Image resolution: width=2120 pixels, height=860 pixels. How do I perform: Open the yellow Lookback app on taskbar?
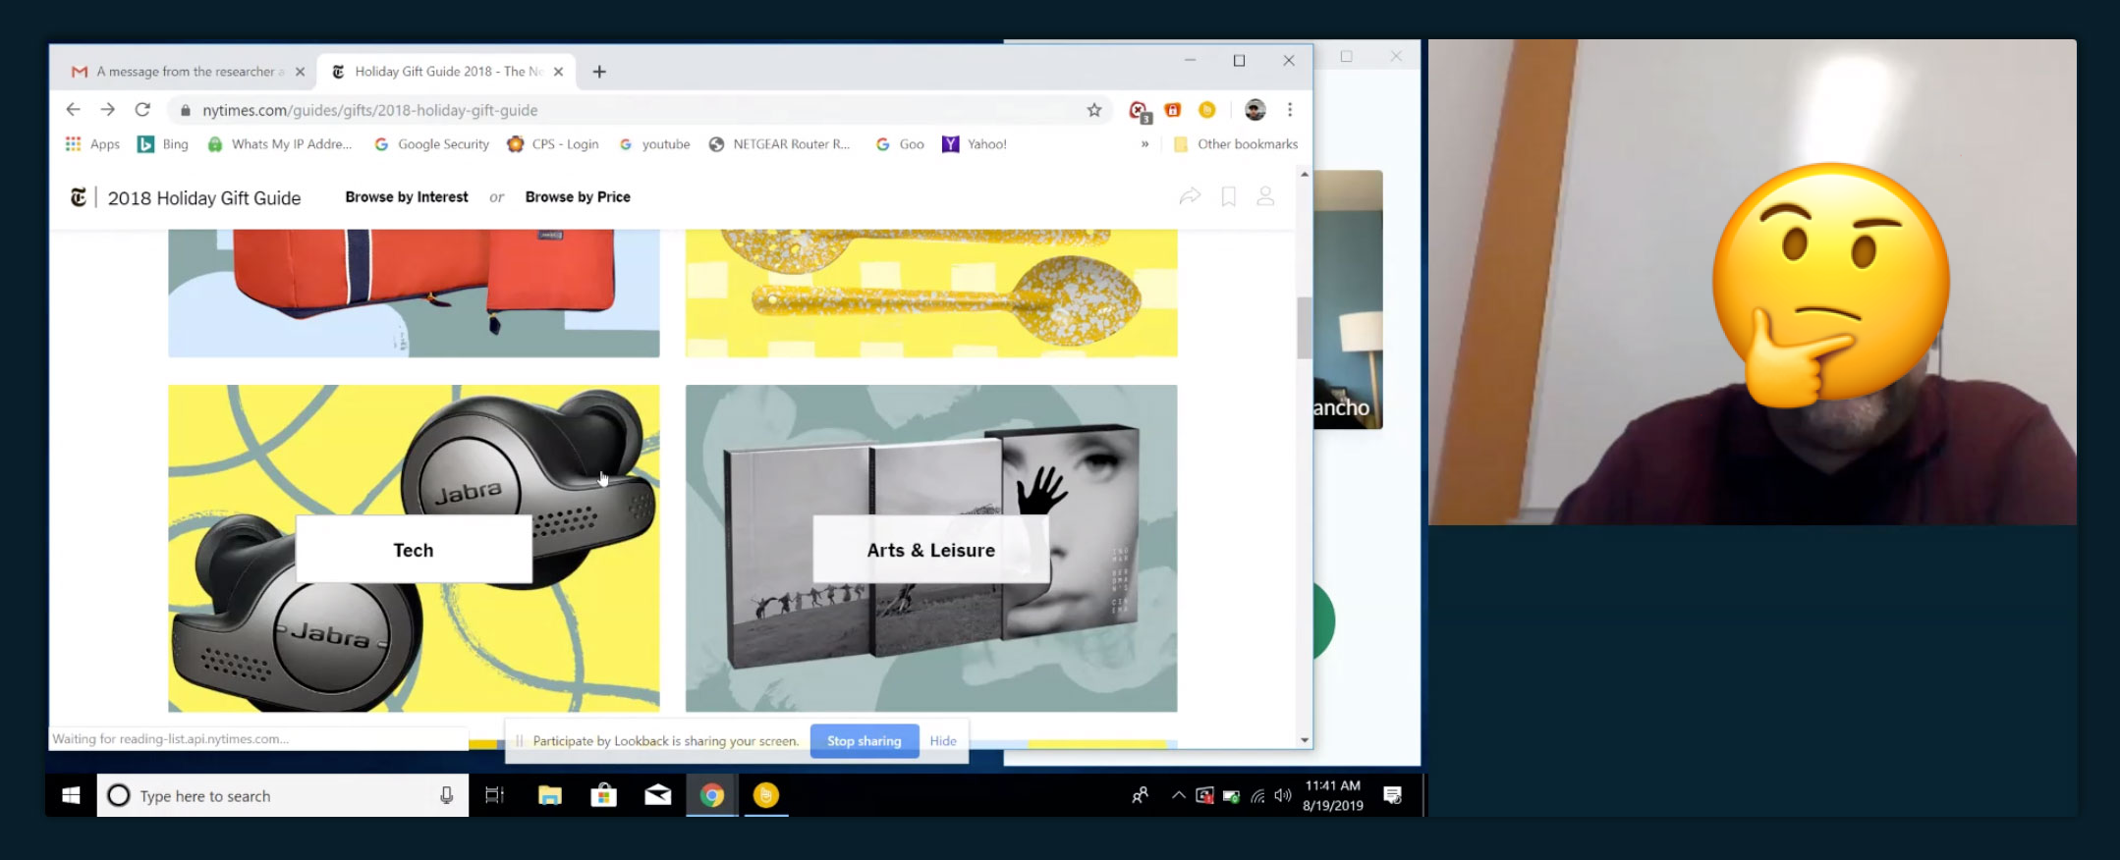pos(766,795)
